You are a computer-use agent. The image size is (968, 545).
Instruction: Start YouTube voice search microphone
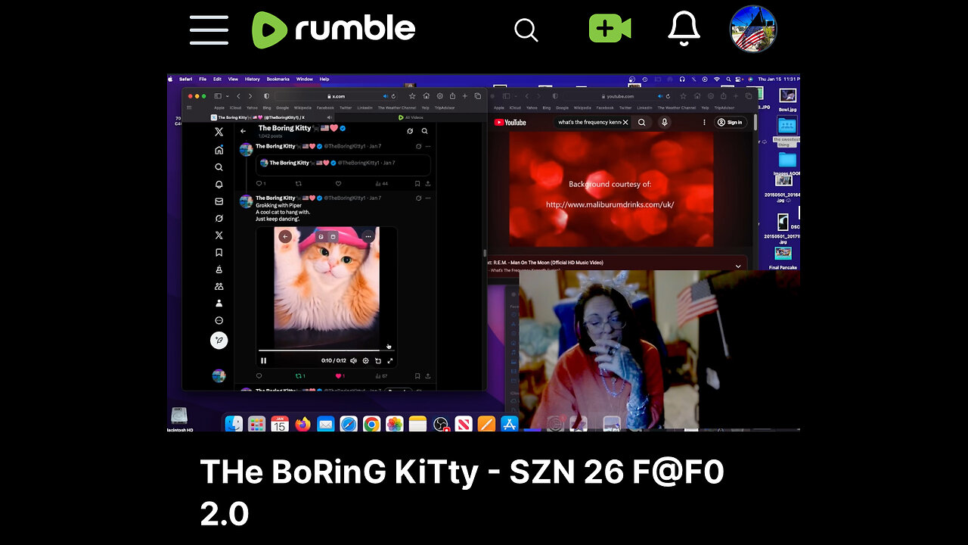665,122
